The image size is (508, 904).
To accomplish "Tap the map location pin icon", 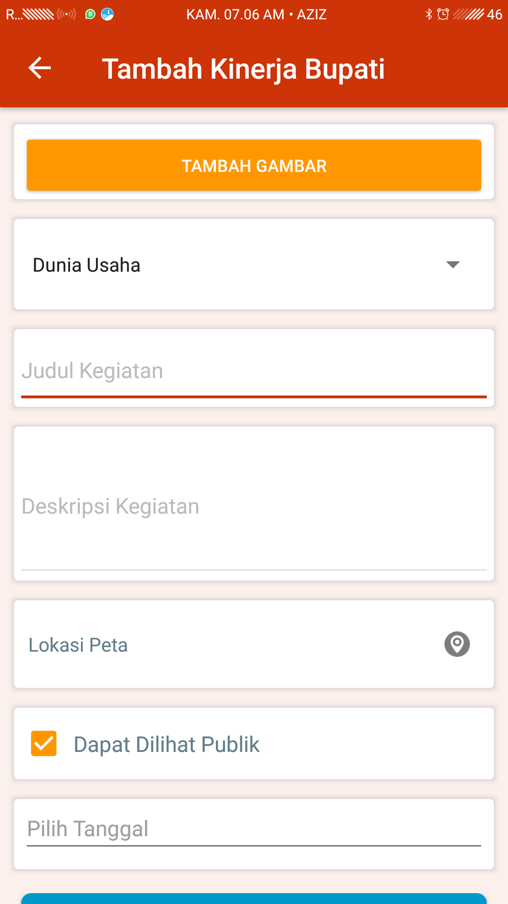I will 457,644.
